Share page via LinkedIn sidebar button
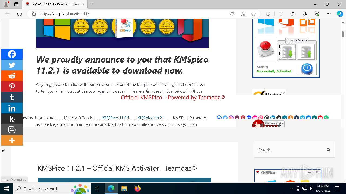The width and height of the screenshot is (346, 194). tap(12, 108)
